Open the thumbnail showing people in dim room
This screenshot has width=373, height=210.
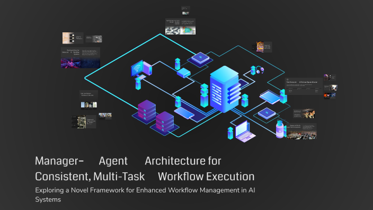(x=304, y=114)
